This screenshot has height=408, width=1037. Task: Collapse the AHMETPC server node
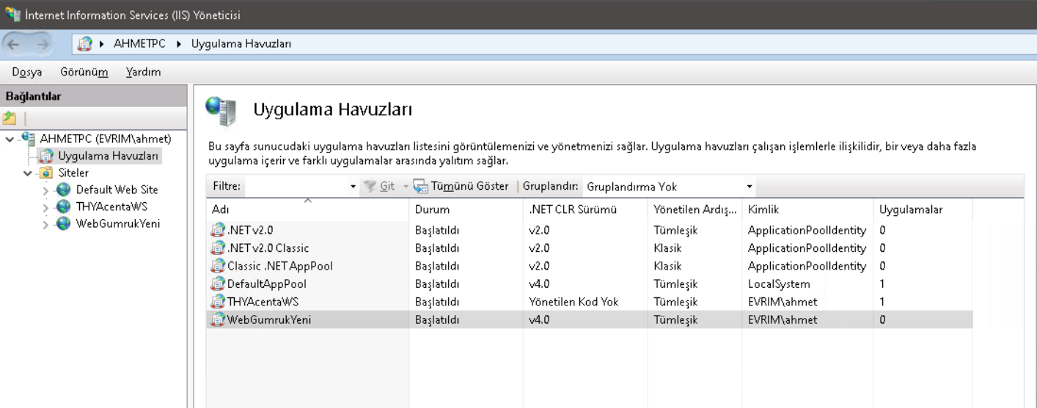click(10, 138)
